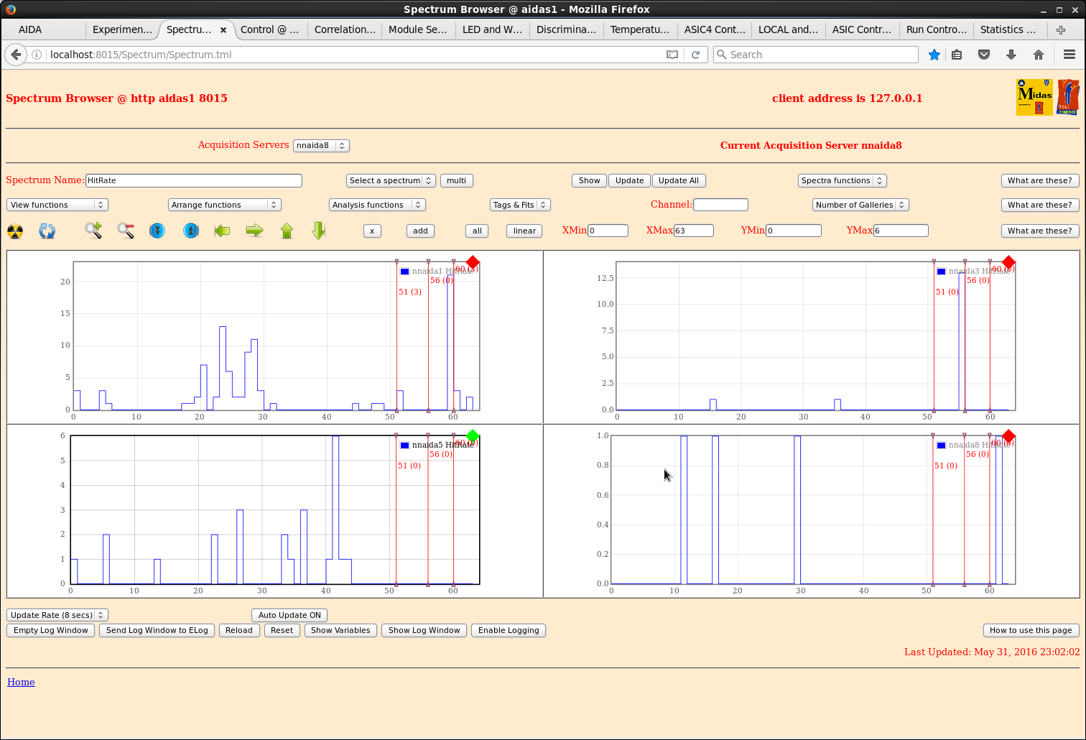
Task: Click the green diamond on nnaida5 plot
Action: [472, 436]
